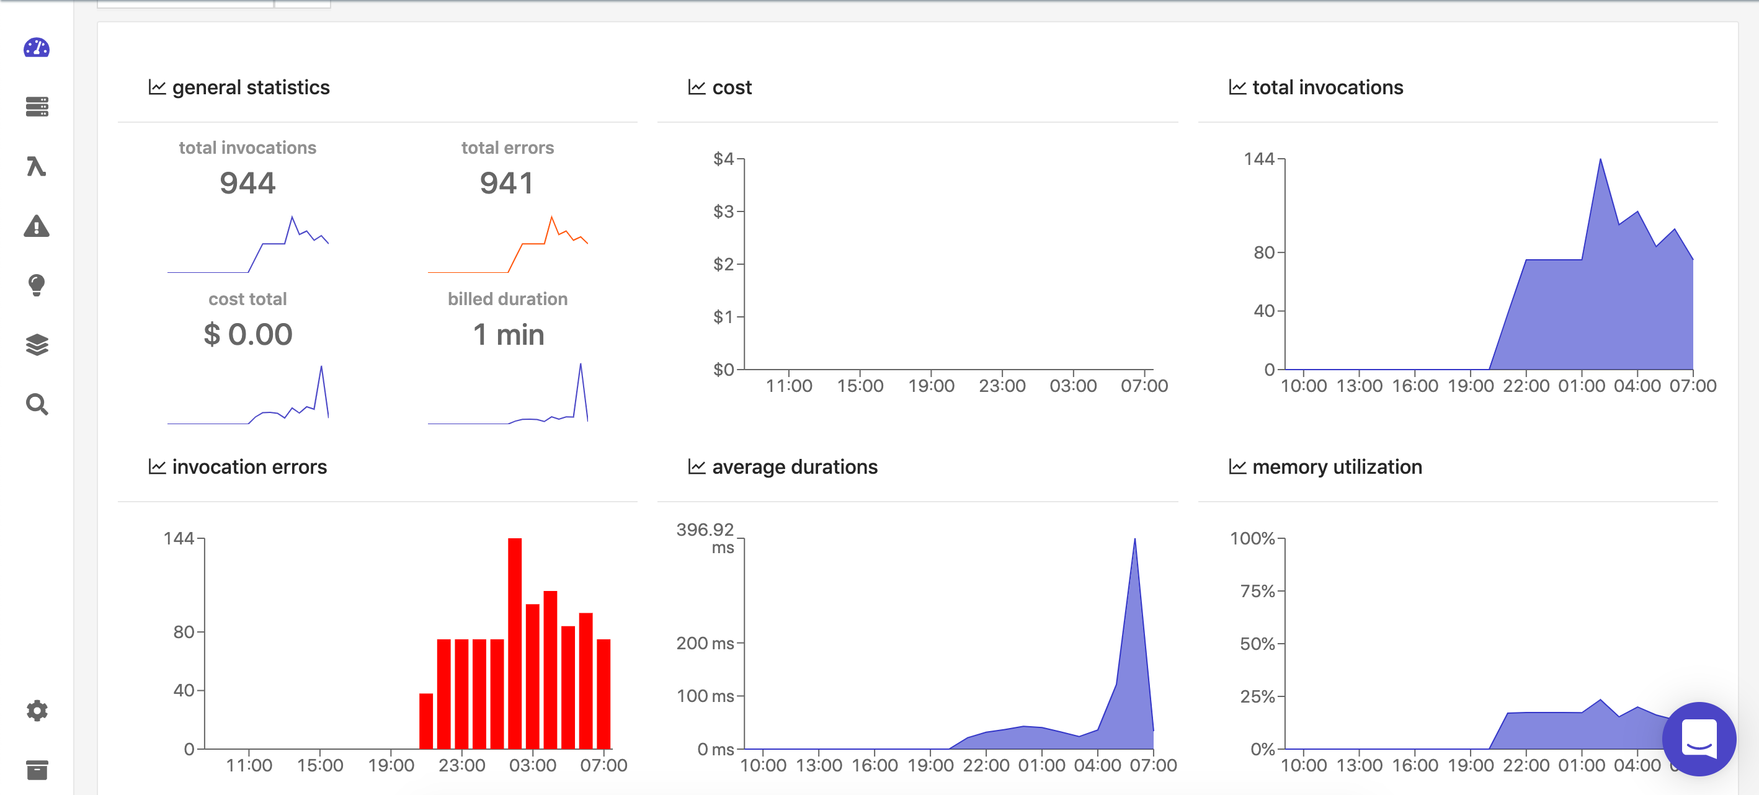Image resolution: width=1759 pixels, height=795 pixels.
Task: Click the chart icon beside general statistics
Action: click(x=157, y=87)
